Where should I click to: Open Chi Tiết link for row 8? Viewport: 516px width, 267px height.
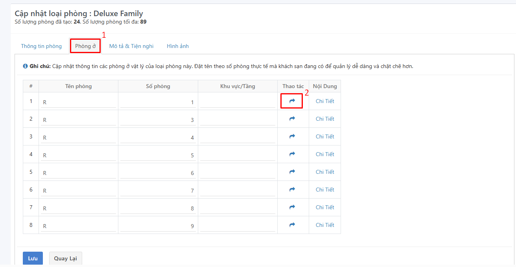coord(325,225)
